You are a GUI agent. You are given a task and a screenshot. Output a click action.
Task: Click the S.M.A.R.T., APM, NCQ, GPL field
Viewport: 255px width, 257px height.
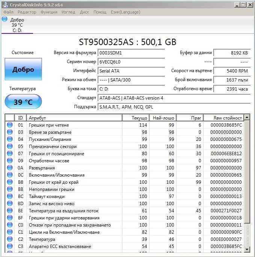[x=174, y=107]
